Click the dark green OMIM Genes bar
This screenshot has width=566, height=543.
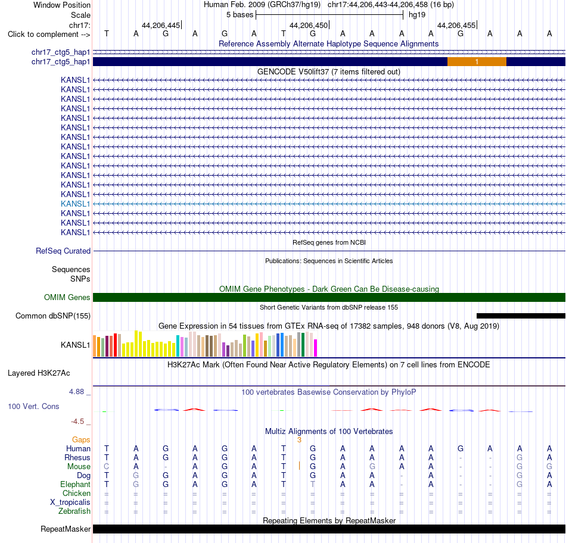click(x=329, y=297)
